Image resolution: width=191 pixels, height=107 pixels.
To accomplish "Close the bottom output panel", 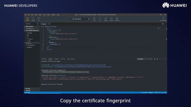I will [x=165, y=59].
